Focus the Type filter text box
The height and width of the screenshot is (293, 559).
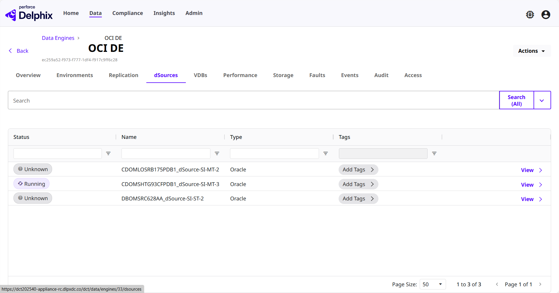click(x=275, y=154)
